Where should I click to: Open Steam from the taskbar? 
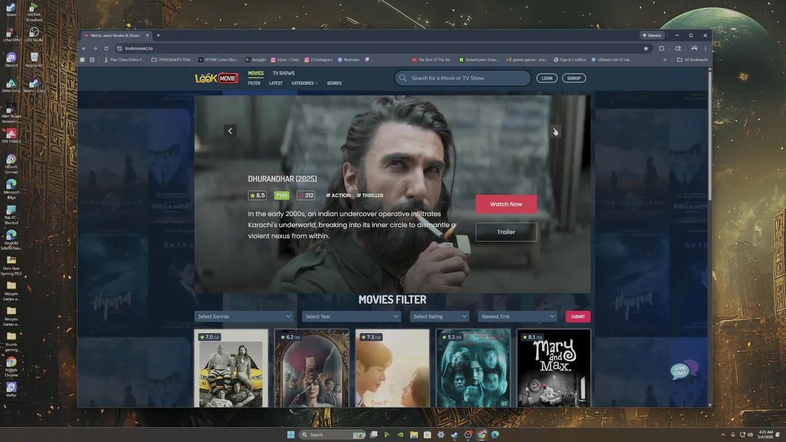pyautogui.click(x=454, y=435)
